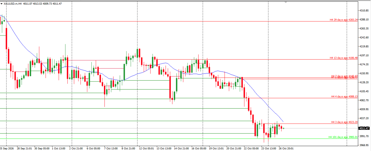Click the '28 Sep 21:01' time axis label
This screenshot has height=151, width=371.
coord(24,148)
